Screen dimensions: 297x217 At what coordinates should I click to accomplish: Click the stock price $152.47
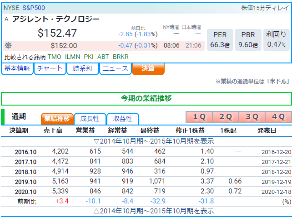click(57, 33)
